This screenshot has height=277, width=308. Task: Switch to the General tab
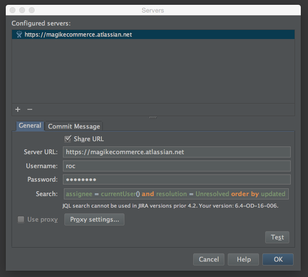click(30, 126)
